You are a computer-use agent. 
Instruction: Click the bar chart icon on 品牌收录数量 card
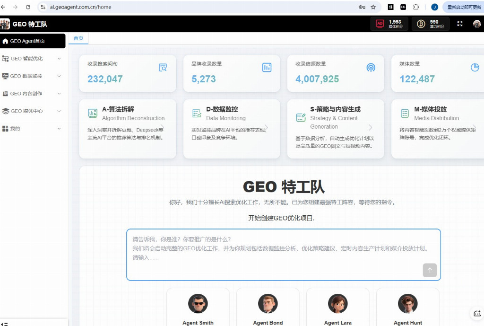click(267, 68)
